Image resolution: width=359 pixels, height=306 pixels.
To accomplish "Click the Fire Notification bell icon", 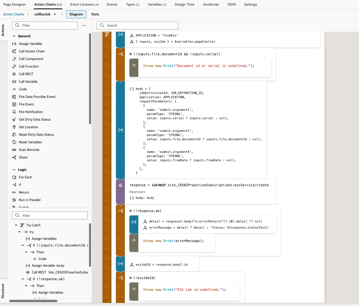I will click(14, 112).
